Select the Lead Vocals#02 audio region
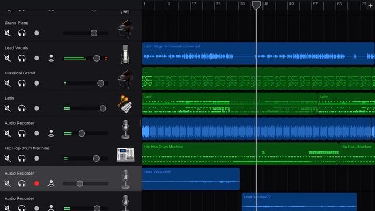Viewport: 375px width, 211px height. 299,202
